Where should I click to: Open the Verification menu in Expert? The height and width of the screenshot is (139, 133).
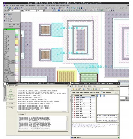point(40,5)
